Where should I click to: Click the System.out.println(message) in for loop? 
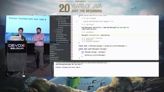(x=95, y=55)
